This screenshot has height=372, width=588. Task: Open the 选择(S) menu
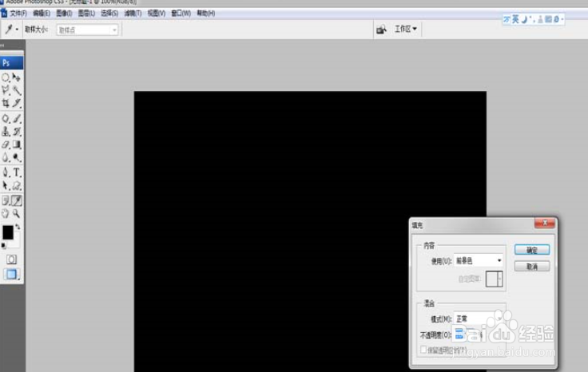109,14
